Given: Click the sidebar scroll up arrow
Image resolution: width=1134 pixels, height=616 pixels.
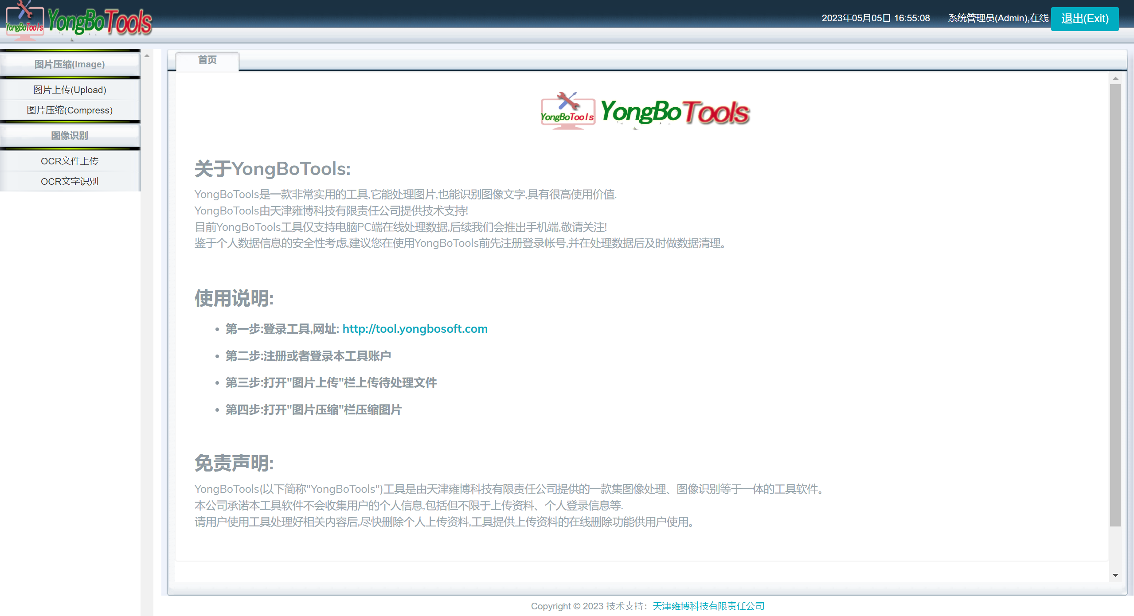Looking at the screenshot, I should 147,56.
